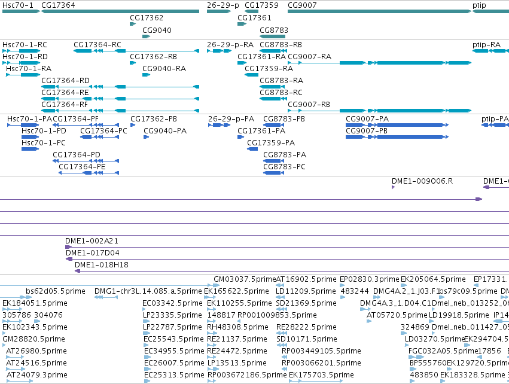Select the DME1-009006.R feature
The image size is (509, 384).
click(x=393, y=187)
